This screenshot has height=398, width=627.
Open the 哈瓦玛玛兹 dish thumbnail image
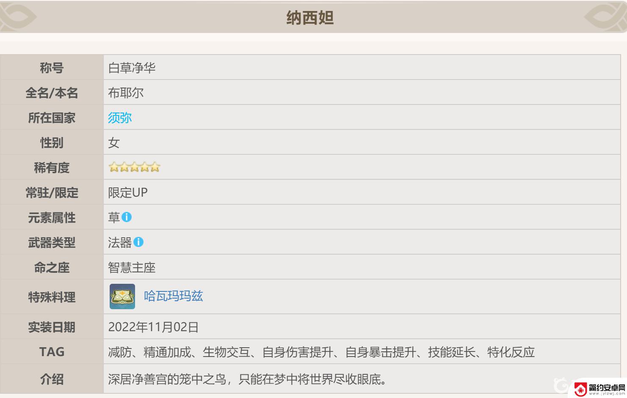point(122,296)
